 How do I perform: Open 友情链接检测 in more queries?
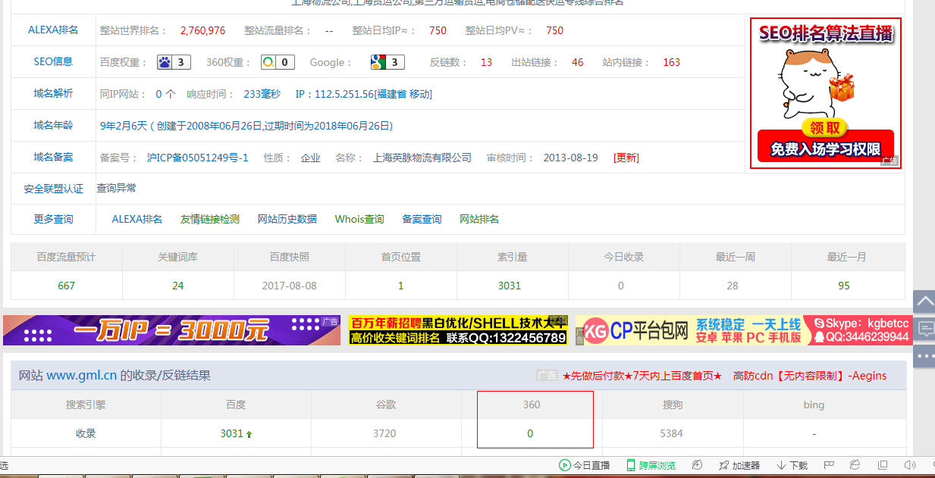pyautogui.click(x=210, y=219)
